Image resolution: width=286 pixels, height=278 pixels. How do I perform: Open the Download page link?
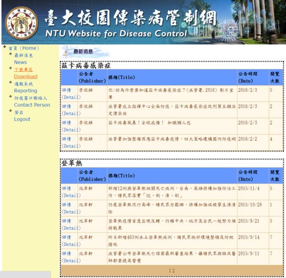coord(25,73)
